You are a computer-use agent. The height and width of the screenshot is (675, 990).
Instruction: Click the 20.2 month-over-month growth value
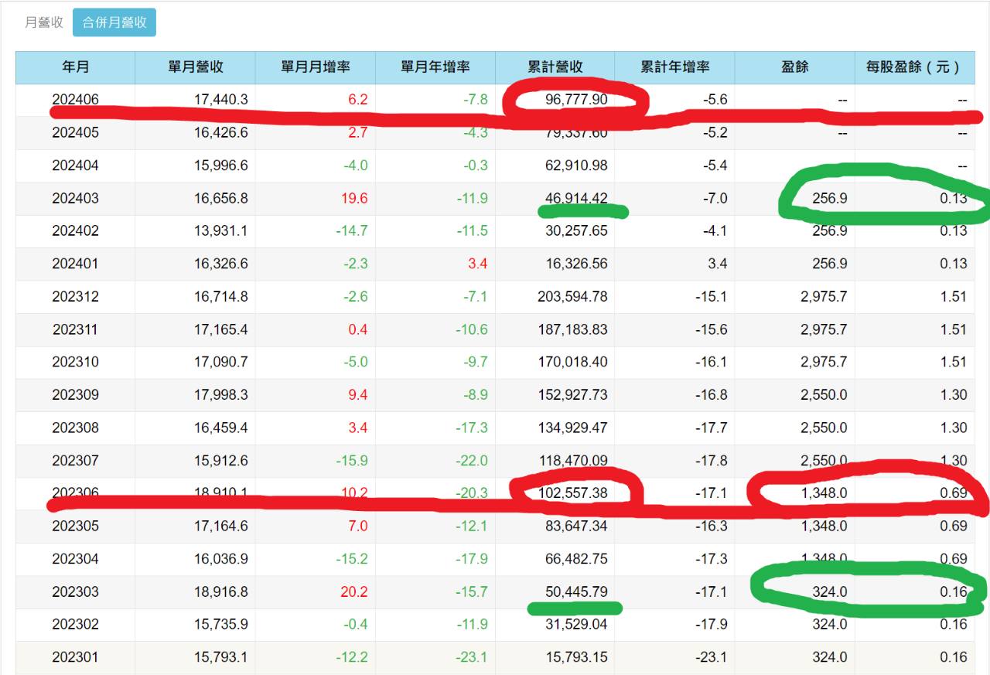[355, 591]
